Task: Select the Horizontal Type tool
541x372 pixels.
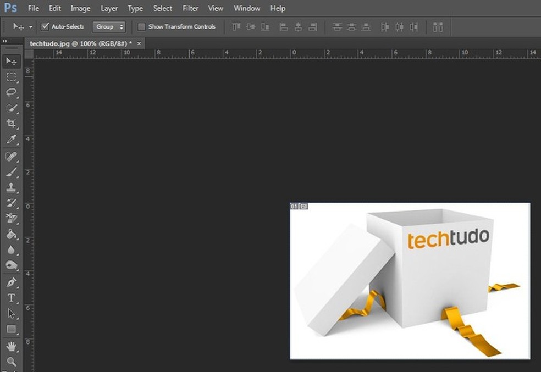Action: click(x=11, y=298)
